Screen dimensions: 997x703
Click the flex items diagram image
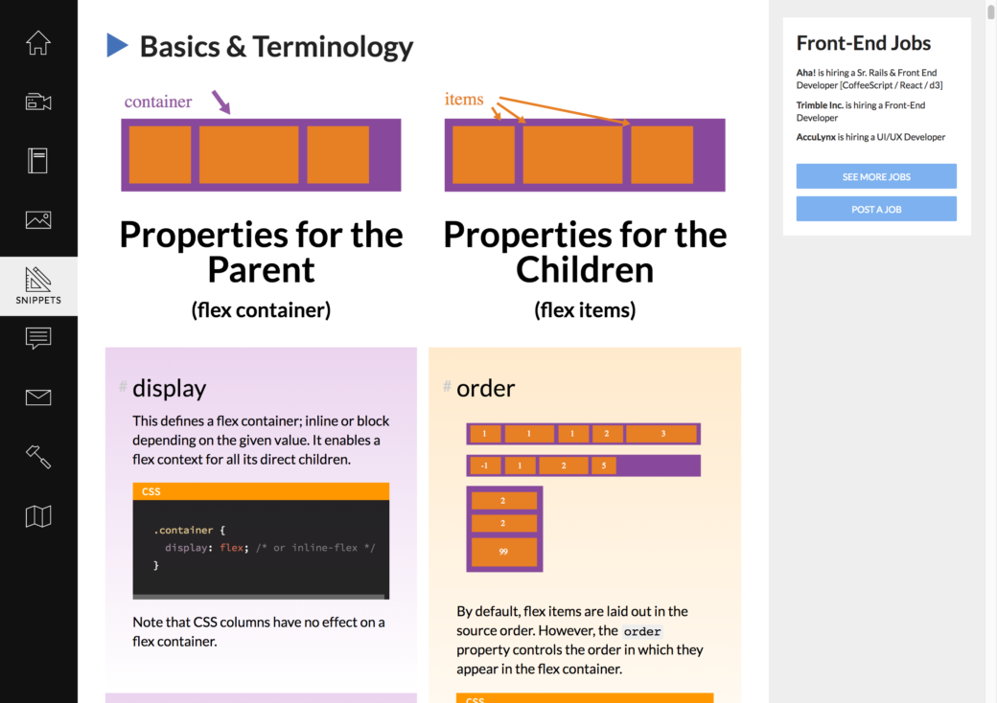pos(585,155)
